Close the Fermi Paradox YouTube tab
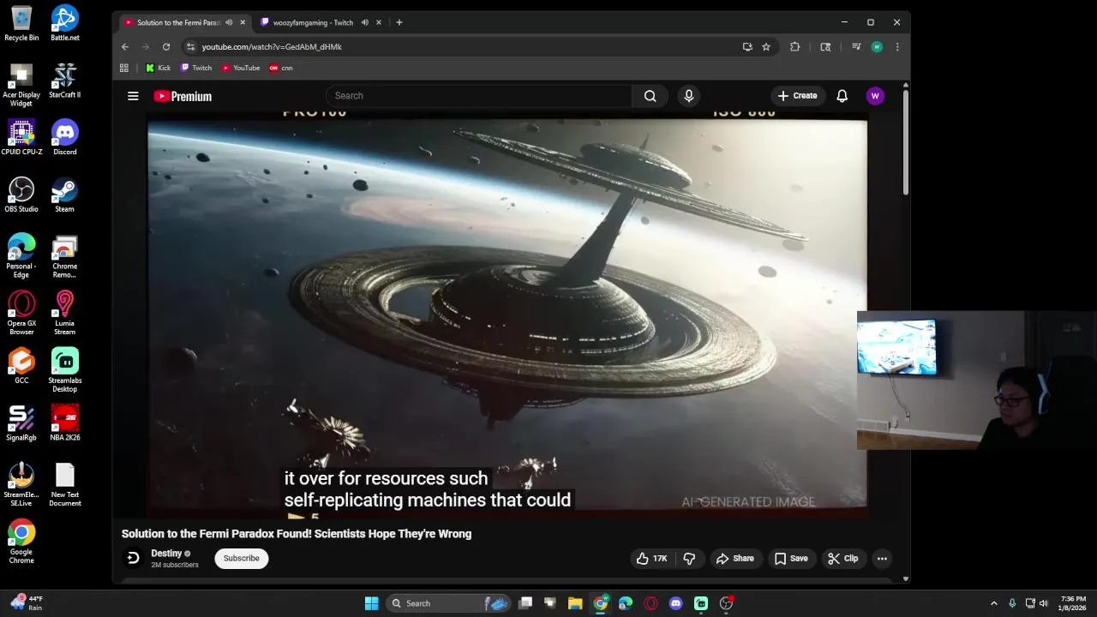 (243, 22)
